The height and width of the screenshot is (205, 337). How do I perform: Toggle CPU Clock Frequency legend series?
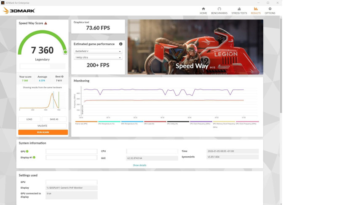[201, 123]
